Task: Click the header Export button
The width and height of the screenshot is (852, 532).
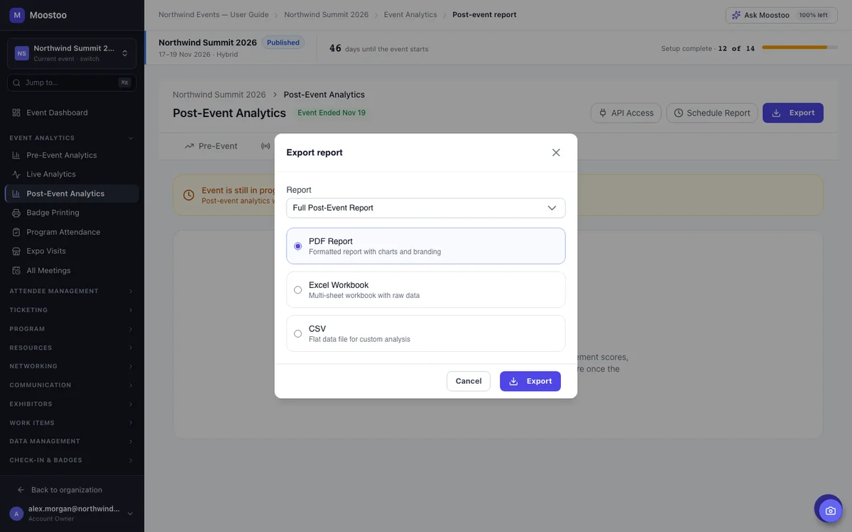Action: 793,113
